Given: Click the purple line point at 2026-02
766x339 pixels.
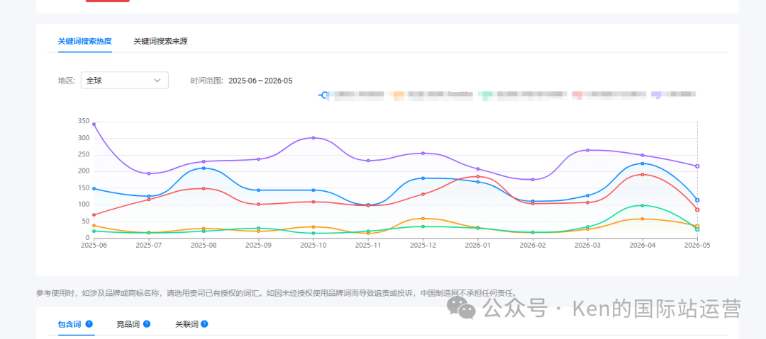Looking at the screenshot, I should click(x=533, y=180).
